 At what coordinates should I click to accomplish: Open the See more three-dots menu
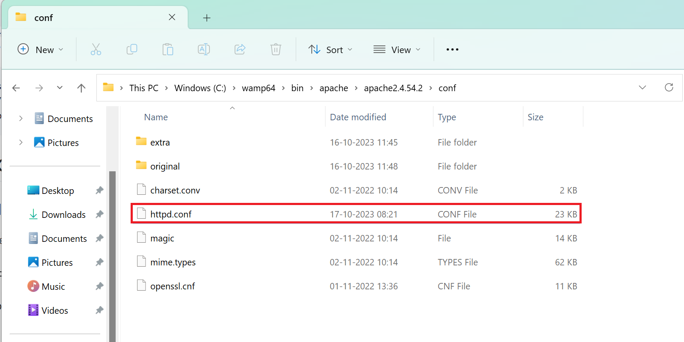tap(452, 50)
